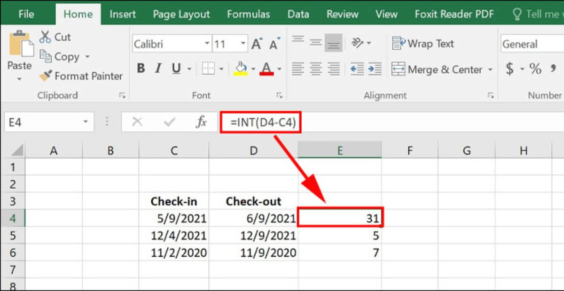
Task: Apply the red Font Color A
Action: click(266, 69)
